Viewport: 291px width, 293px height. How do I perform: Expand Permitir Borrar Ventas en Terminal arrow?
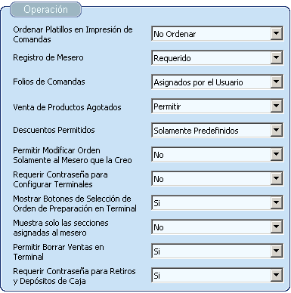click(276, 251)
